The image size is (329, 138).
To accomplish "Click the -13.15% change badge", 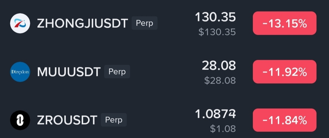I will pos(285,23).
